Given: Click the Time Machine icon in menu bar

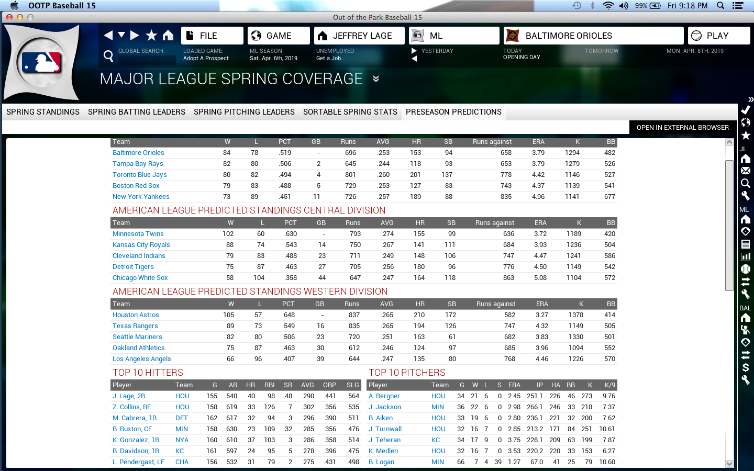Looking at the screenshot, I should [576, 5].
